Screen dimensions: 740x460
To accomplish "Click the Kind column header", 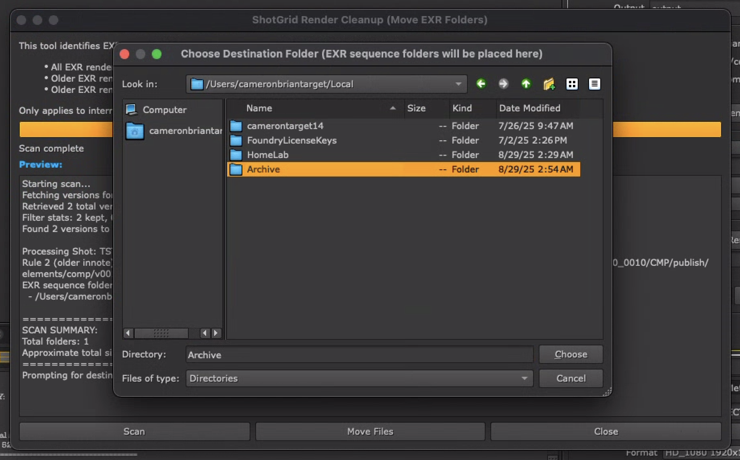I will (462, 108).
